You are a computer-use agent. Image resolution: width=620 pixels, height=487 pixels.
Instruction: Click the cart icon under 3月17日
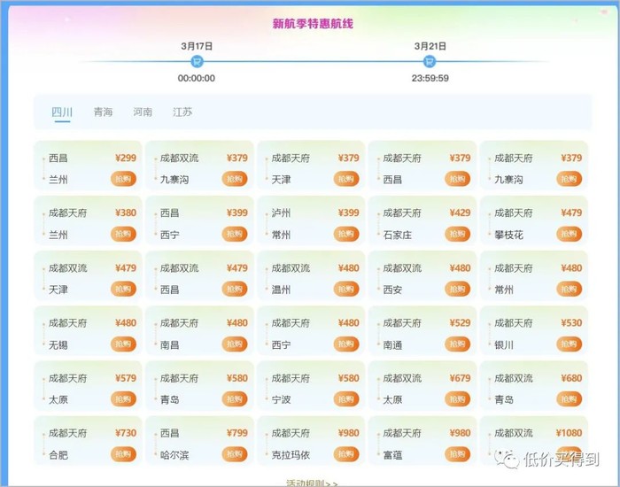click(197, 61)
